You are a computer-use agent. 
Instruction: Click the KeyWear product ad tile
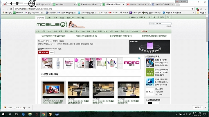pyautogui.click(x=69, y=63)
